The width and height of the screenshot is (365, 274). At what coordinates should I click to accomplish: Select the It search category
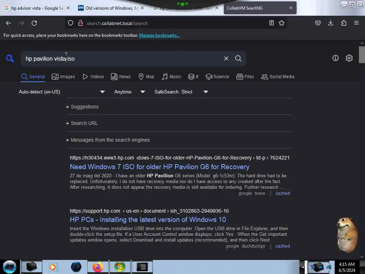(x=194, y=77)
